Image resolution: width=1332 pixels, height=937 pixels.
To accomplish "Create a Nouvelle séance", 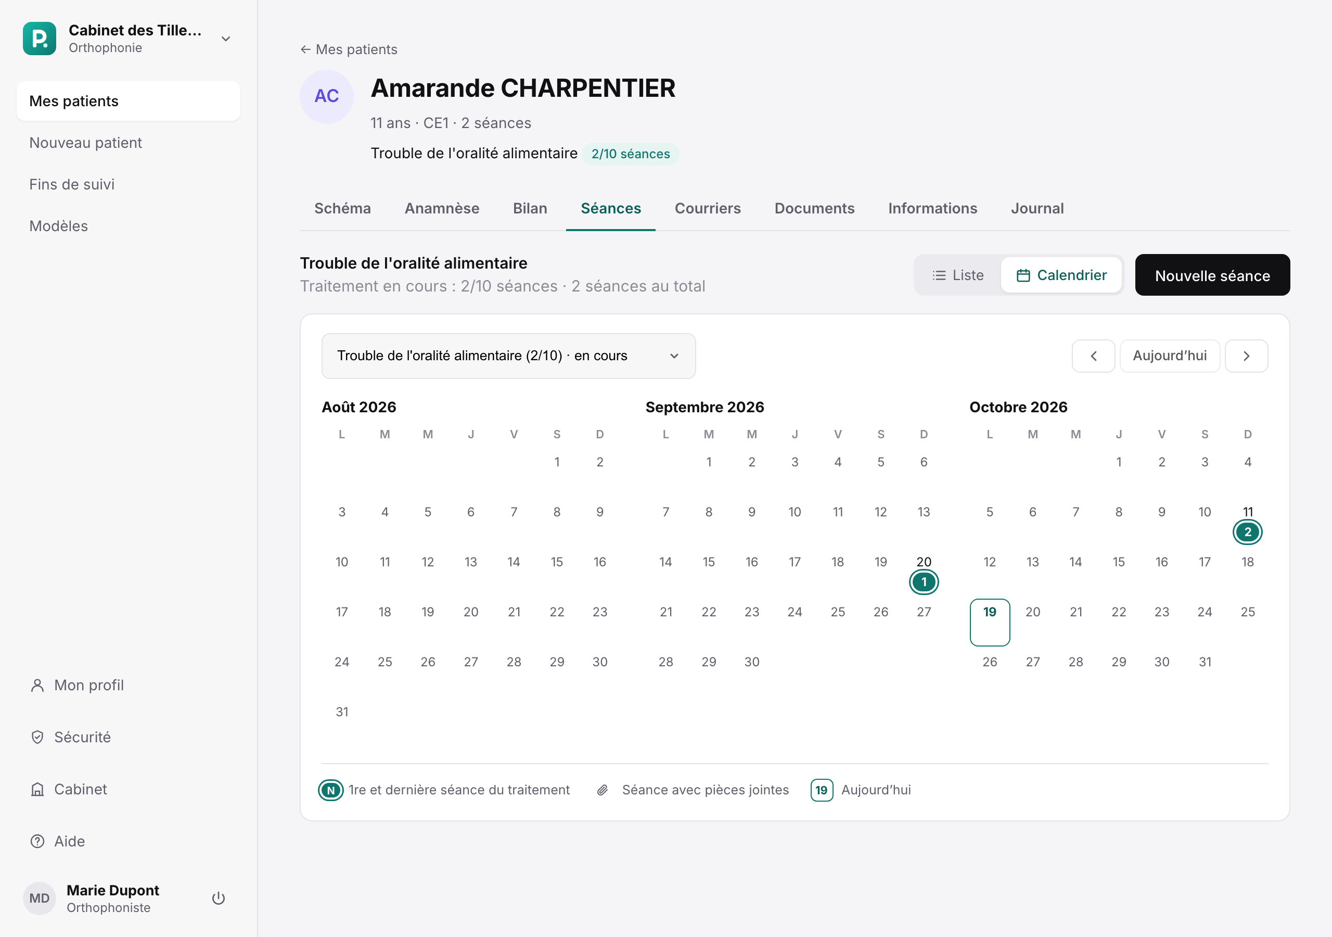I will pyautogui.click(x=1212, y=275).
